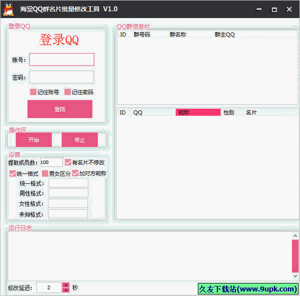This screenshot has width=300, height=296.
Task: Maximize the application window
Action: 274,10
